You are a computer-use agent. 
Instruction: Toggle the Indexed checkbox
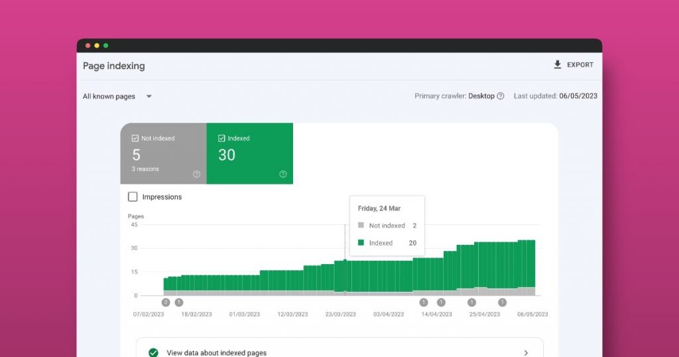point(221,138)
